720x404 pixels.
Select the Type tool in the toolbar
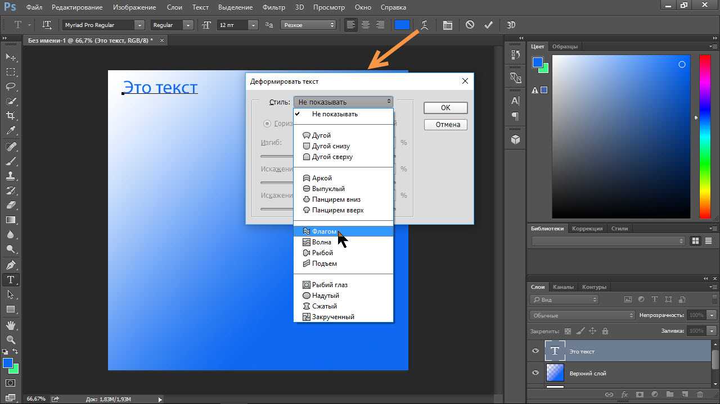click(10, 279)
